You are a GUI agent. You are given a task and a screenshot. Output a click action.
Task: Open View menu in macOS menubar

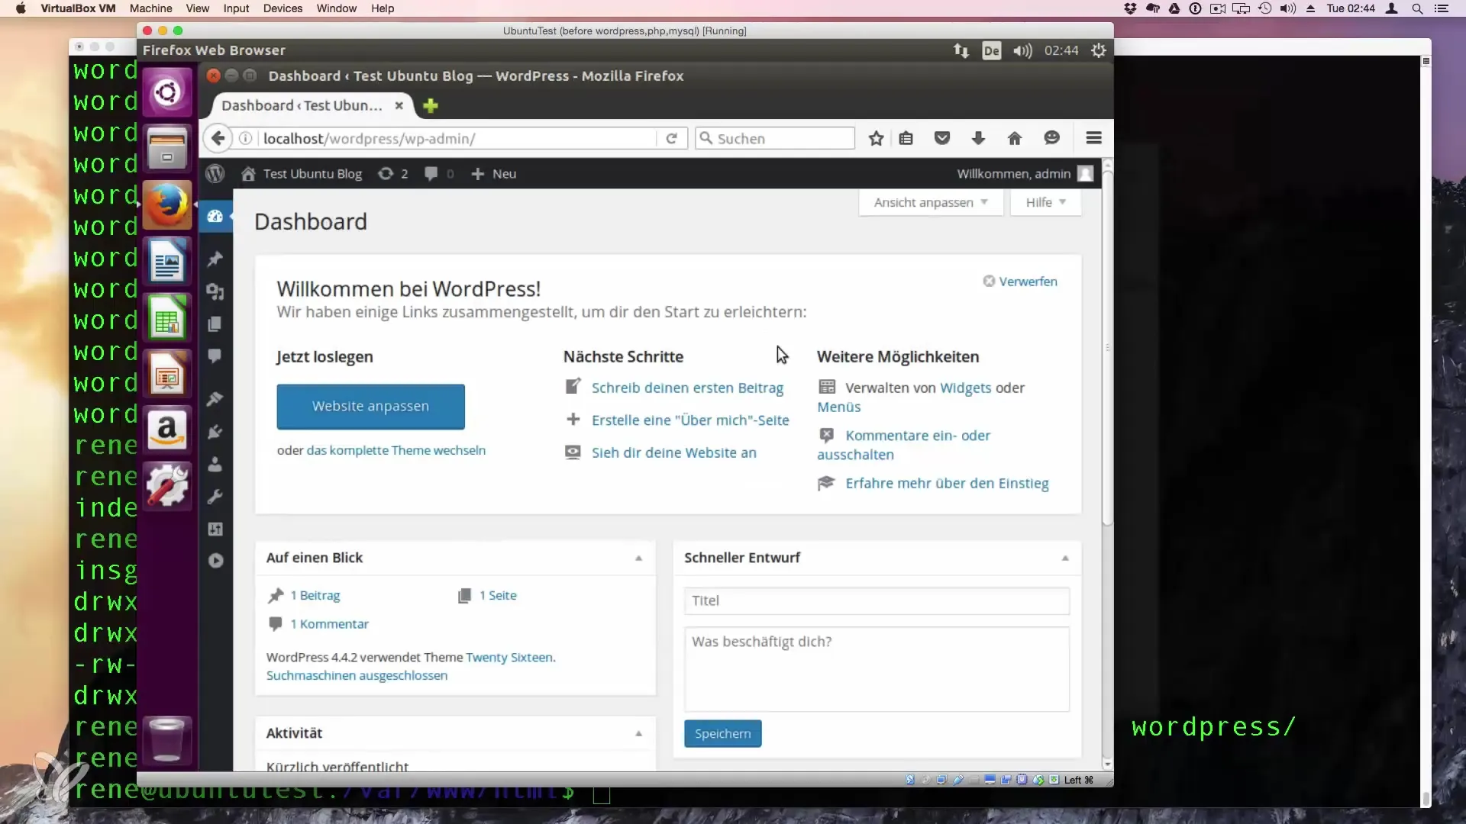(x=197, y=8)
